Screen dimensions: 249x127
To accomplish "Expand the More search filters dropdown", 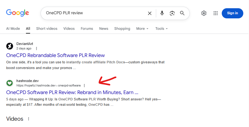I will 142,29.
